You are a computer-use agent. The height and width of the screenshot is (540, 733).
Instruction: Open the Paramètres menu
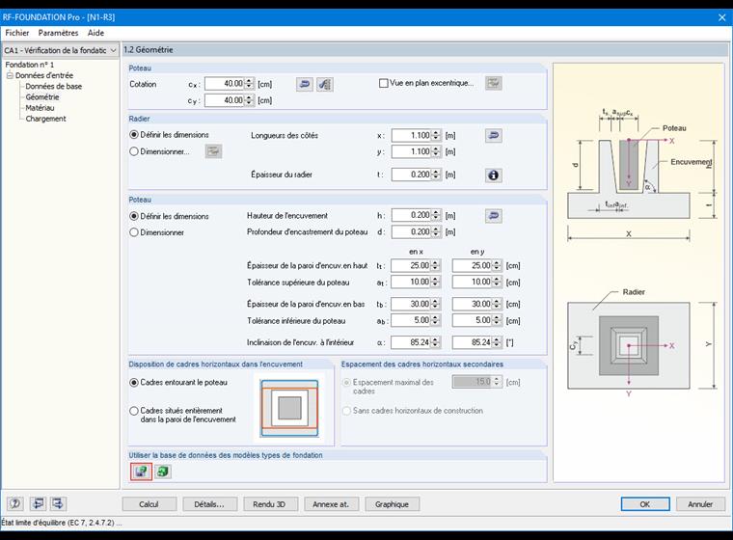click(59, 33)
